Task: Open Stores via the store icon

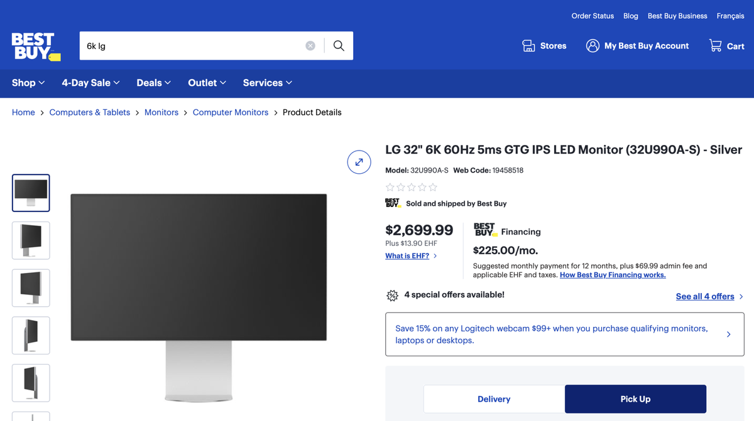Action: (x=528, y=46)
